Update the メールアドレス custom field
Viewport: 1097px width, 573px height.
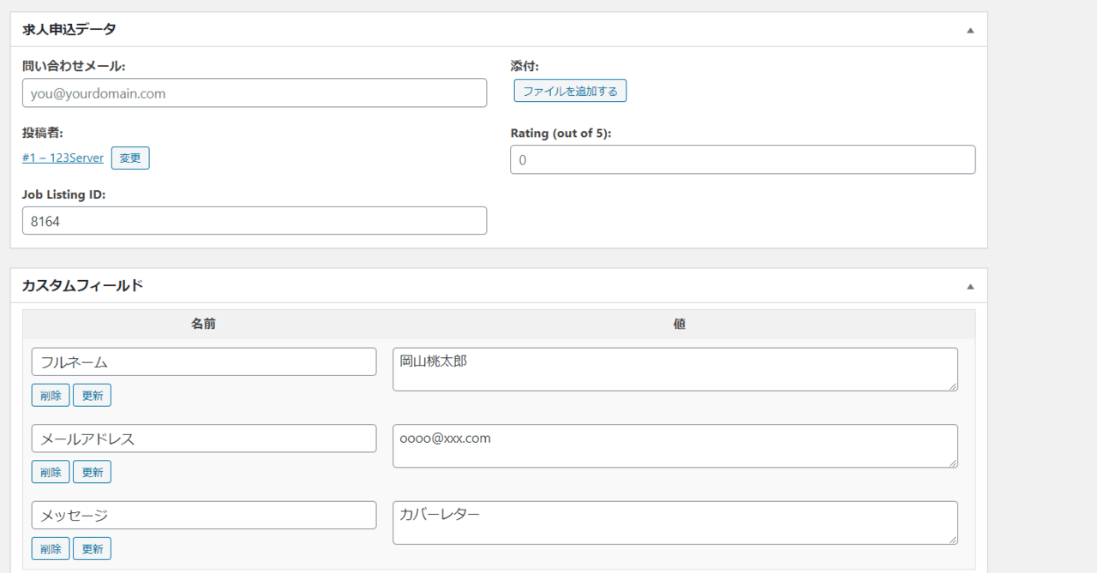92,472
